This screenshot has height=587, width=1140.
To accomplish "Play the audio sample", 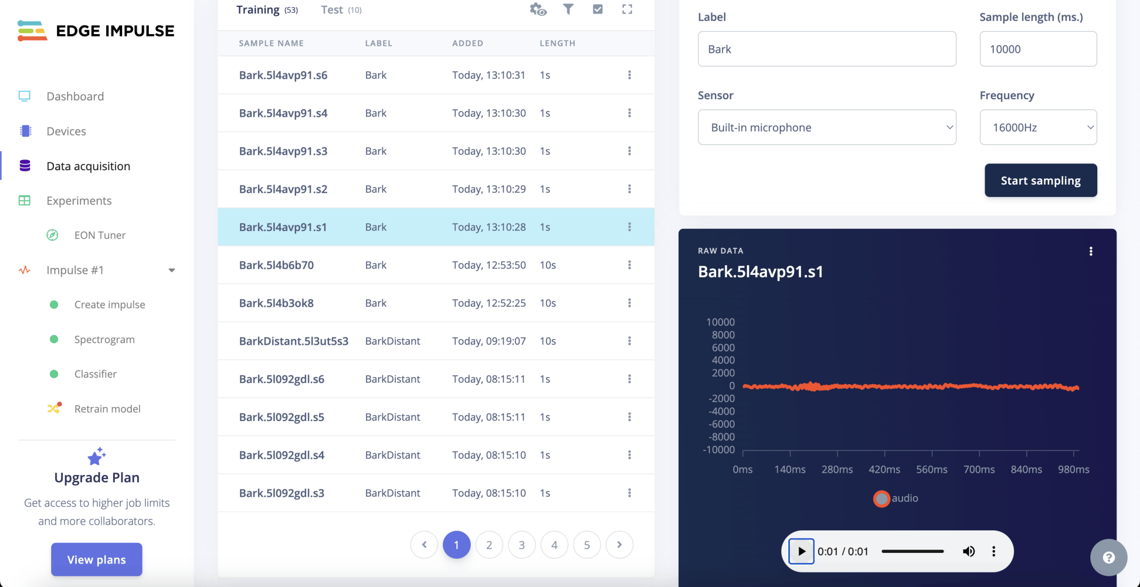I will (x=801, y=551).
